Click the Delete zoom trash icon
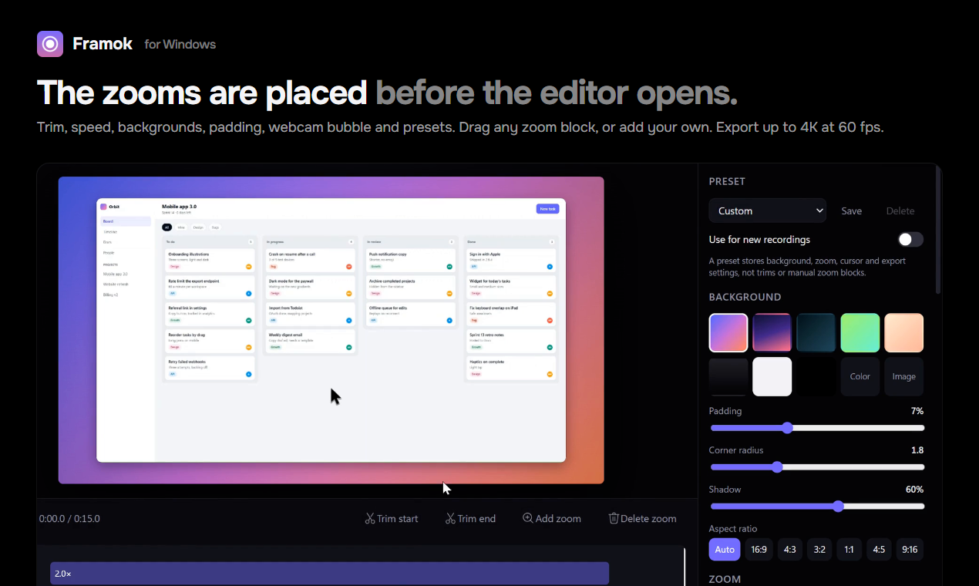Viewport: 979px width, 586px height. coord(614,518)
